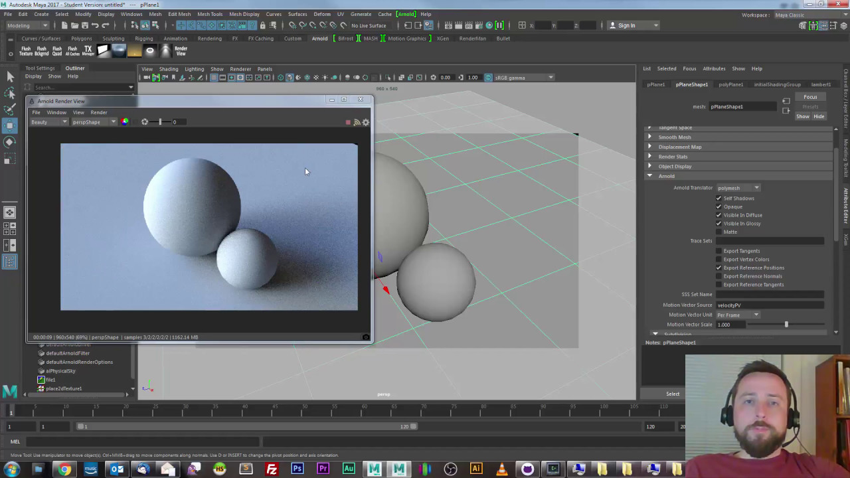Open the Arnold Translator polymesh dropdown

tap(738, 188)
